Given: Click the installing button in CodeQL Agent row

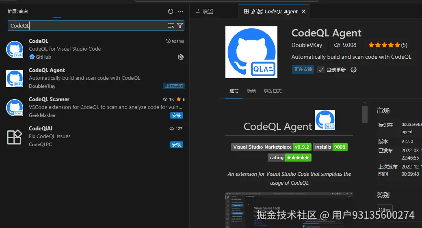Looking at the screenshot, I should coord(174,86).
